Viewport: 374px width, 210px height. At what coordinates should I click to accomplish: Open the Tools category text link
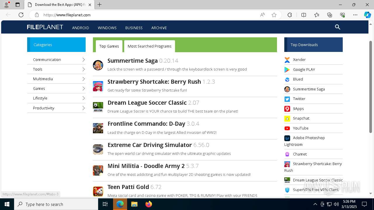pos(38,69)
